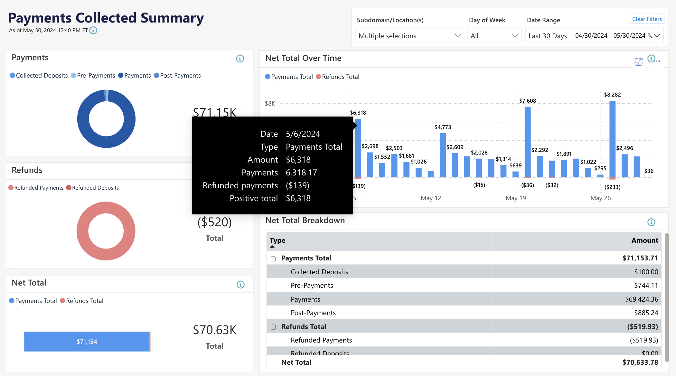Toggle Payments Total legend in Net Total panel
This screenshot has height=376, width=676.
point(33,301)
